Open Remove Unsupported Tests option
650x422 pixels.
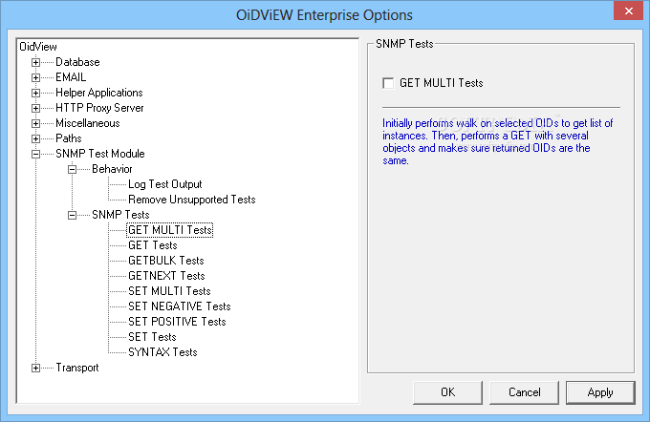192,200
